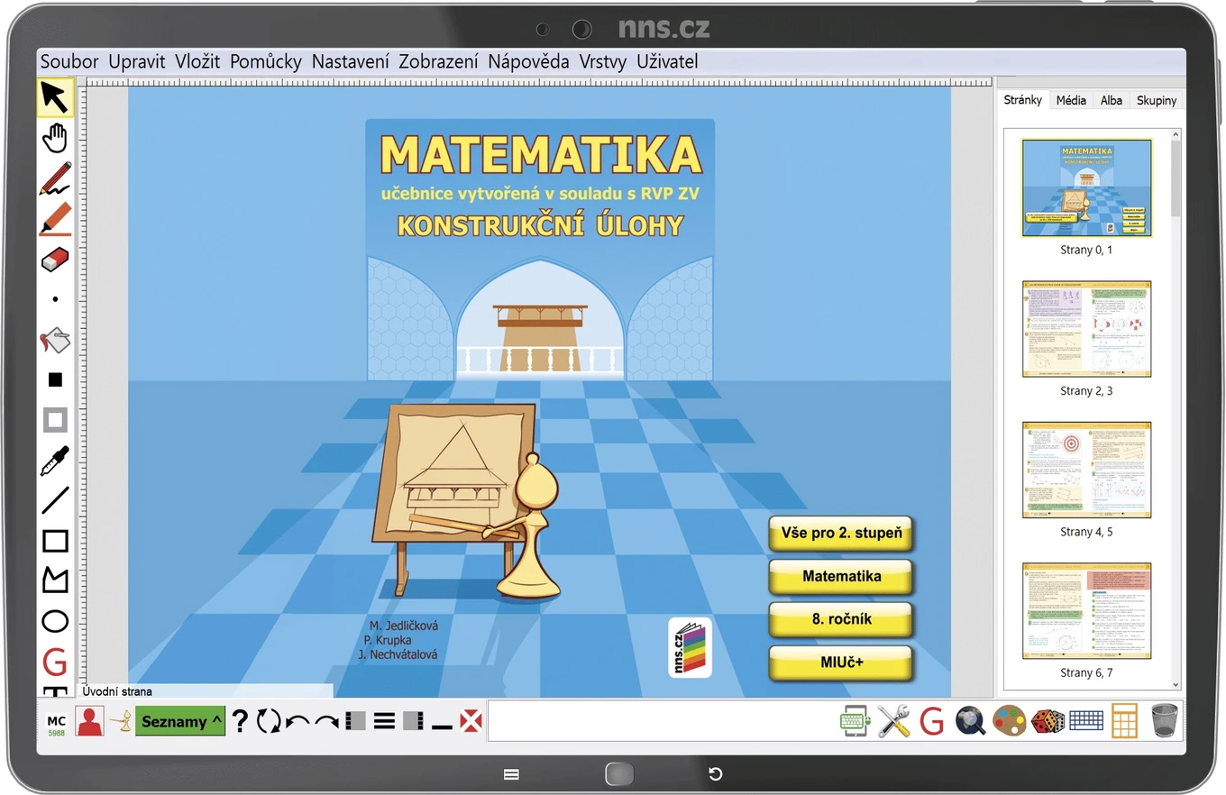Open the on-screen keyboard icon
This screenshot has width=1226, height=795.
tap(1086, 721)
